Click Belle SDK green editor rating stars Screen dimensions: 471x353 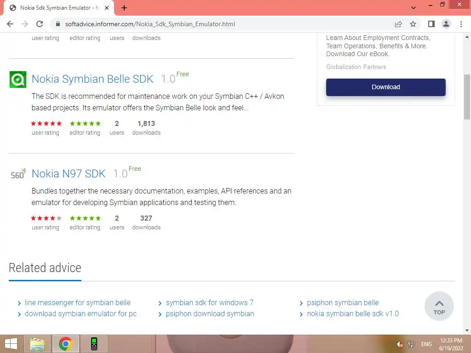point(85,123)
